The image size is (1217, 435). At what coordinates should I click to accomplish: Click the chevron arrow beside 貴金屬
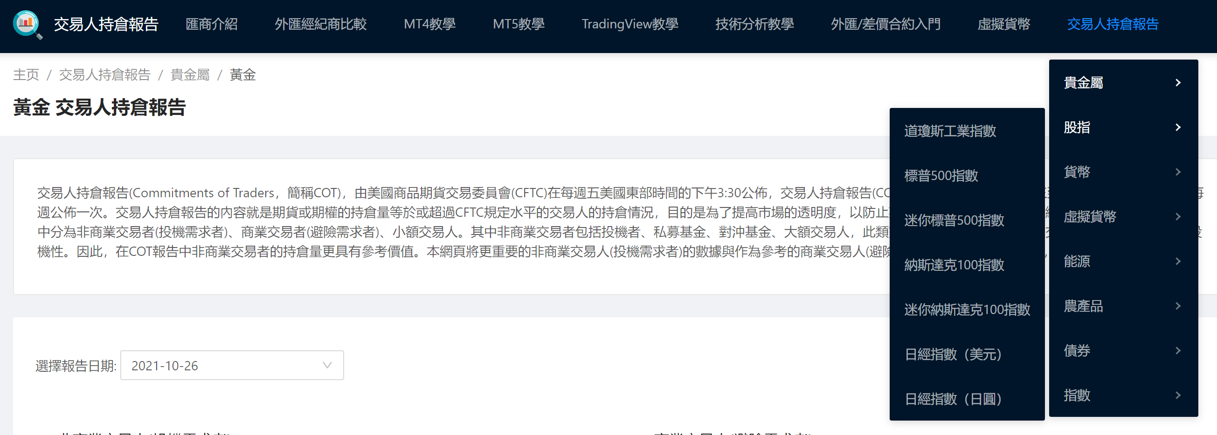(x=1178, y=82)
